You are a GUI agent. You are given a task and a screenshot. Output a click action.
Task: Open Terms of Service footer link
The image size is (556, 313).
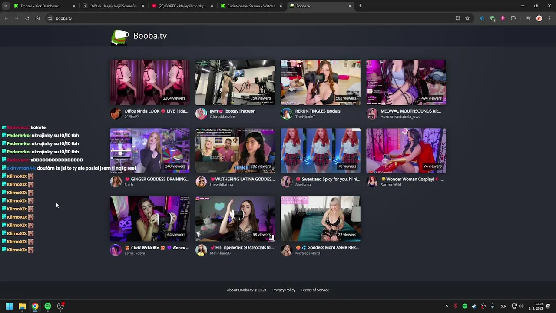[315, 290]
